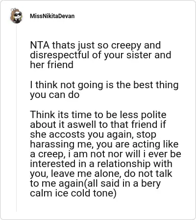Click the line starting "Think its time"

[98, 115]
